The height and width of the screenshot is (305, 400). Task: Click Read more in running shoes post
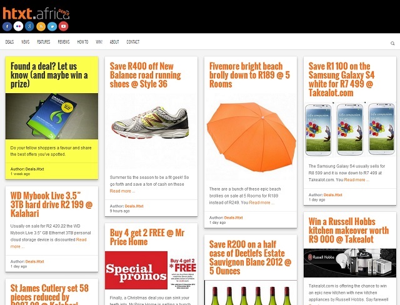122,191
